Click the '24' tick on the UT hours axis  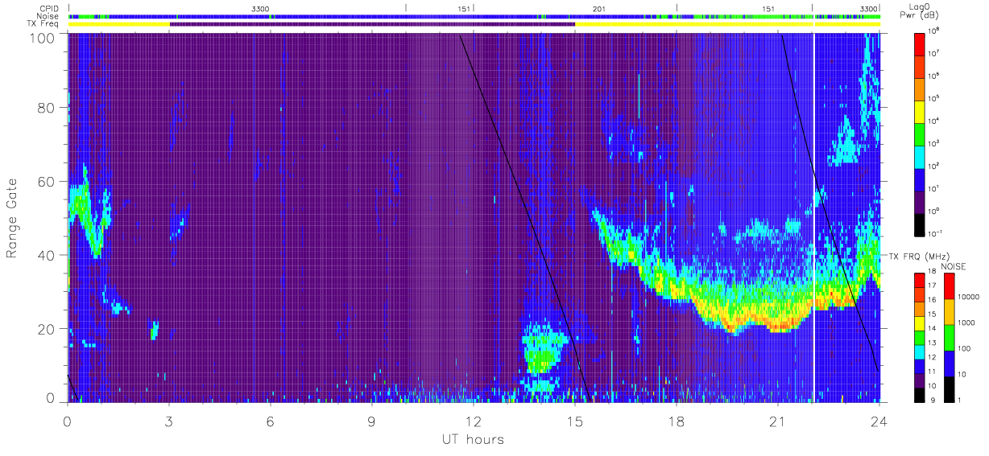coord(879,421)
